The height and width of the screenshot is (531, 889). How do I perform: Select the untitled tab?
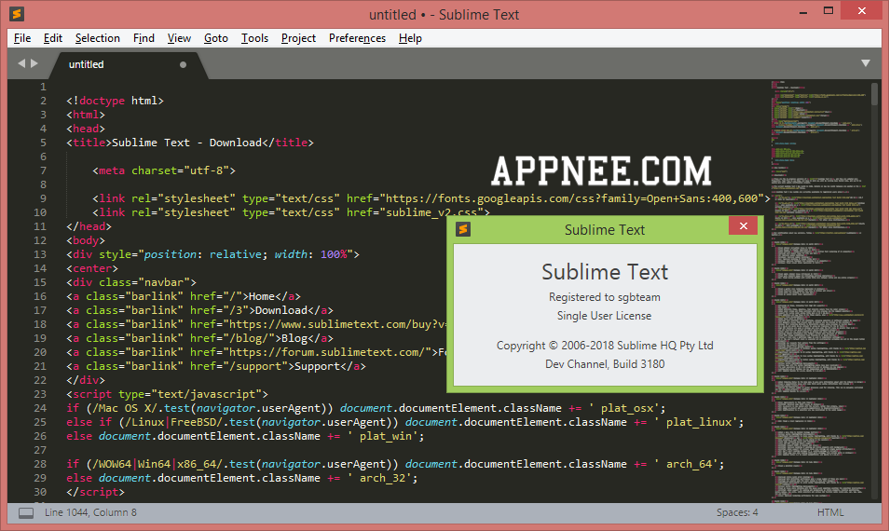pyautogui.click(x=128, y=64)
